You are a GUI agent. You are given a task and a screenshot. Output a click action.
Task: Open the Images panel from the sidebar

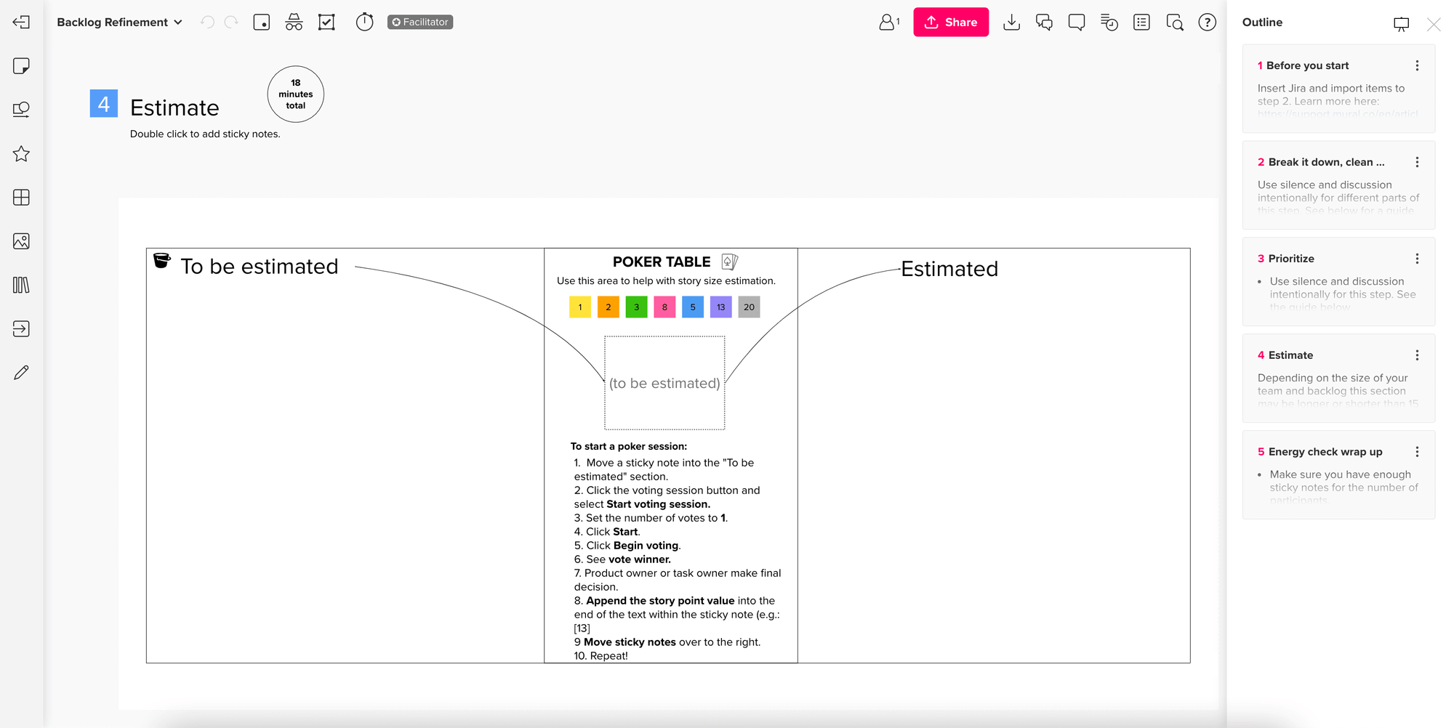tap(22, 241)
